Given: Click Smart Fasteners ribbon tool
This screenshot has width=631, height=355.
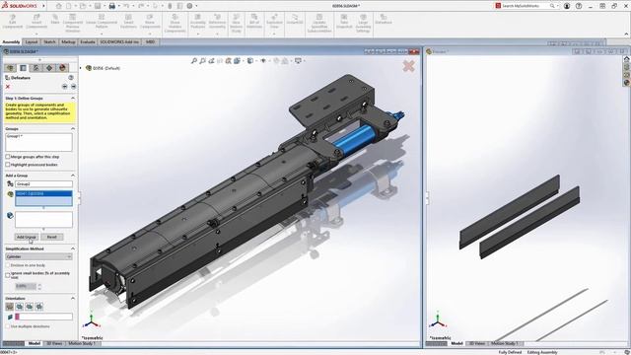Looking at the screenshot, I should point(128,21).
